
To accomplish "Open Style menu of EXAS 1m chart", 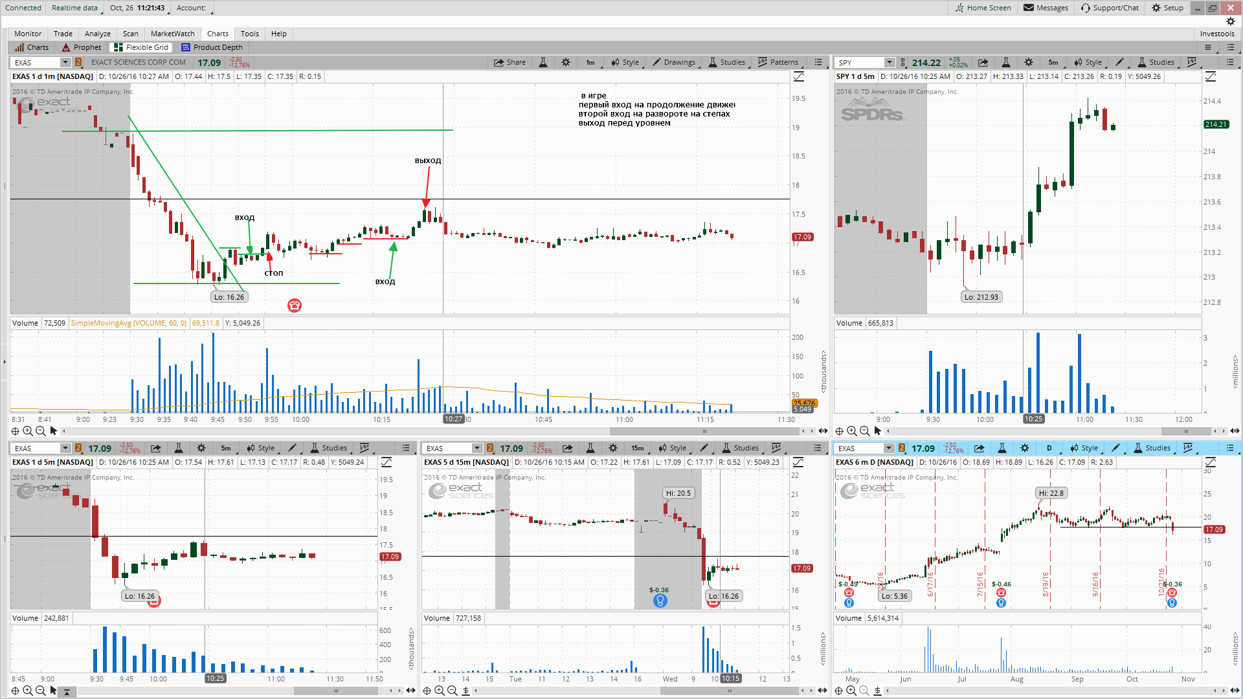I will [625, 62].
